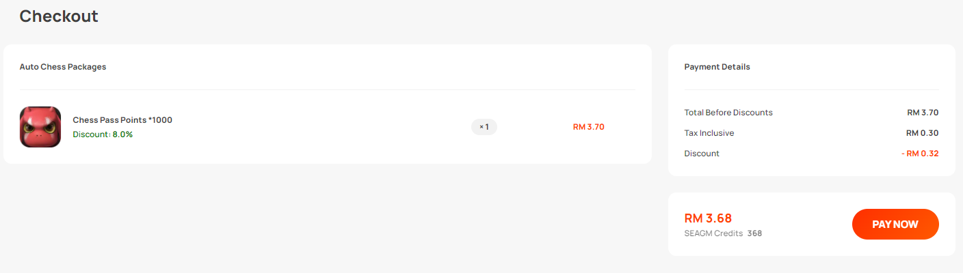This screenshot has height=273, width=963.
Task: Click the - RM 0.32 discount amount
Action: (920, 154)
